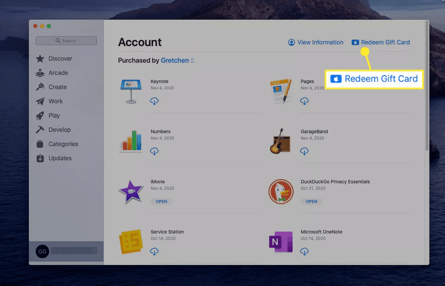Download GarageBand via its cloud icon
445x286 pixels.
(x=304, y=151)
